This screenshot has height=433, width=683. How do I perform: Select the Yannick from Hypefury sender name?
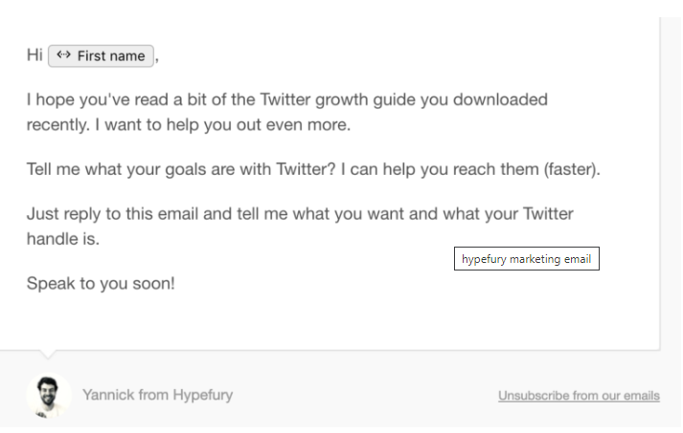point(158,395)
